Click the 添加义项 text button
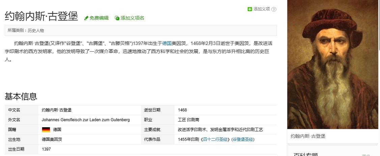 click(x=262, y=9)
